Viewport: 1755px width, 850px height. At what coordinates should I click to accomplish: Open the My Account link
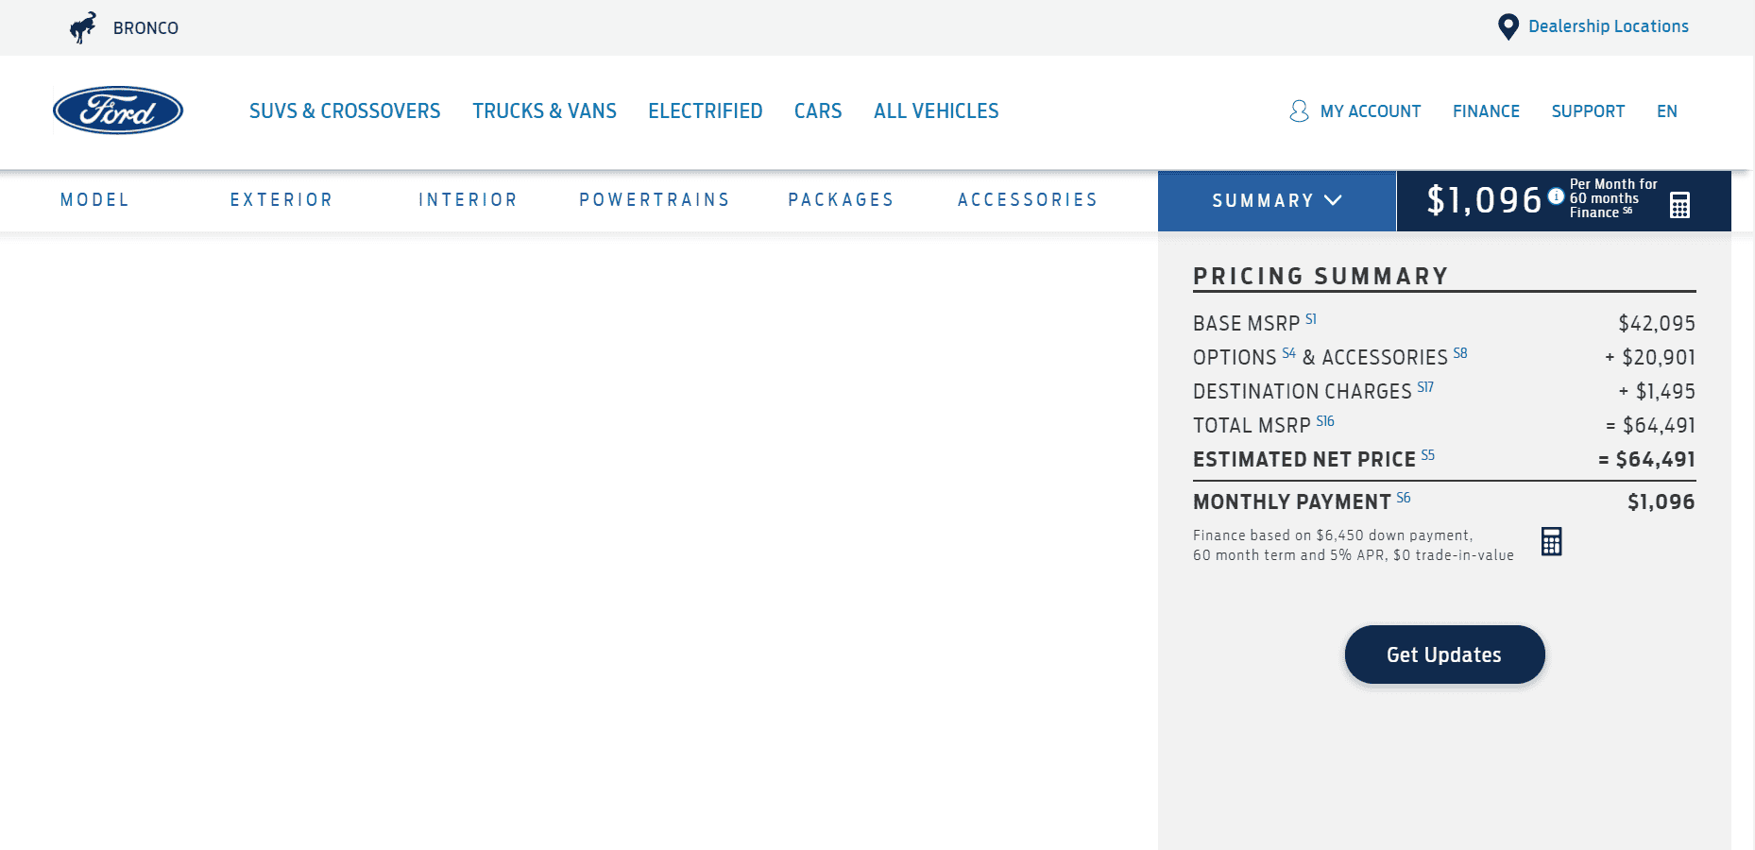point(1370,111)
